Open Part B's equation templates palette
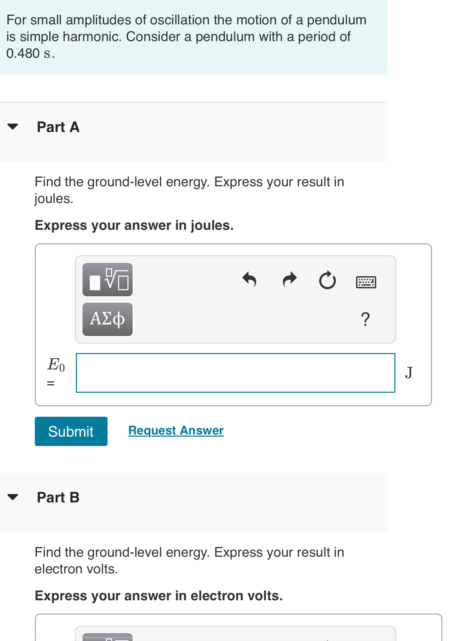Image resolution: width=449 pixels, height=641 pixels. tap(107, 639)
